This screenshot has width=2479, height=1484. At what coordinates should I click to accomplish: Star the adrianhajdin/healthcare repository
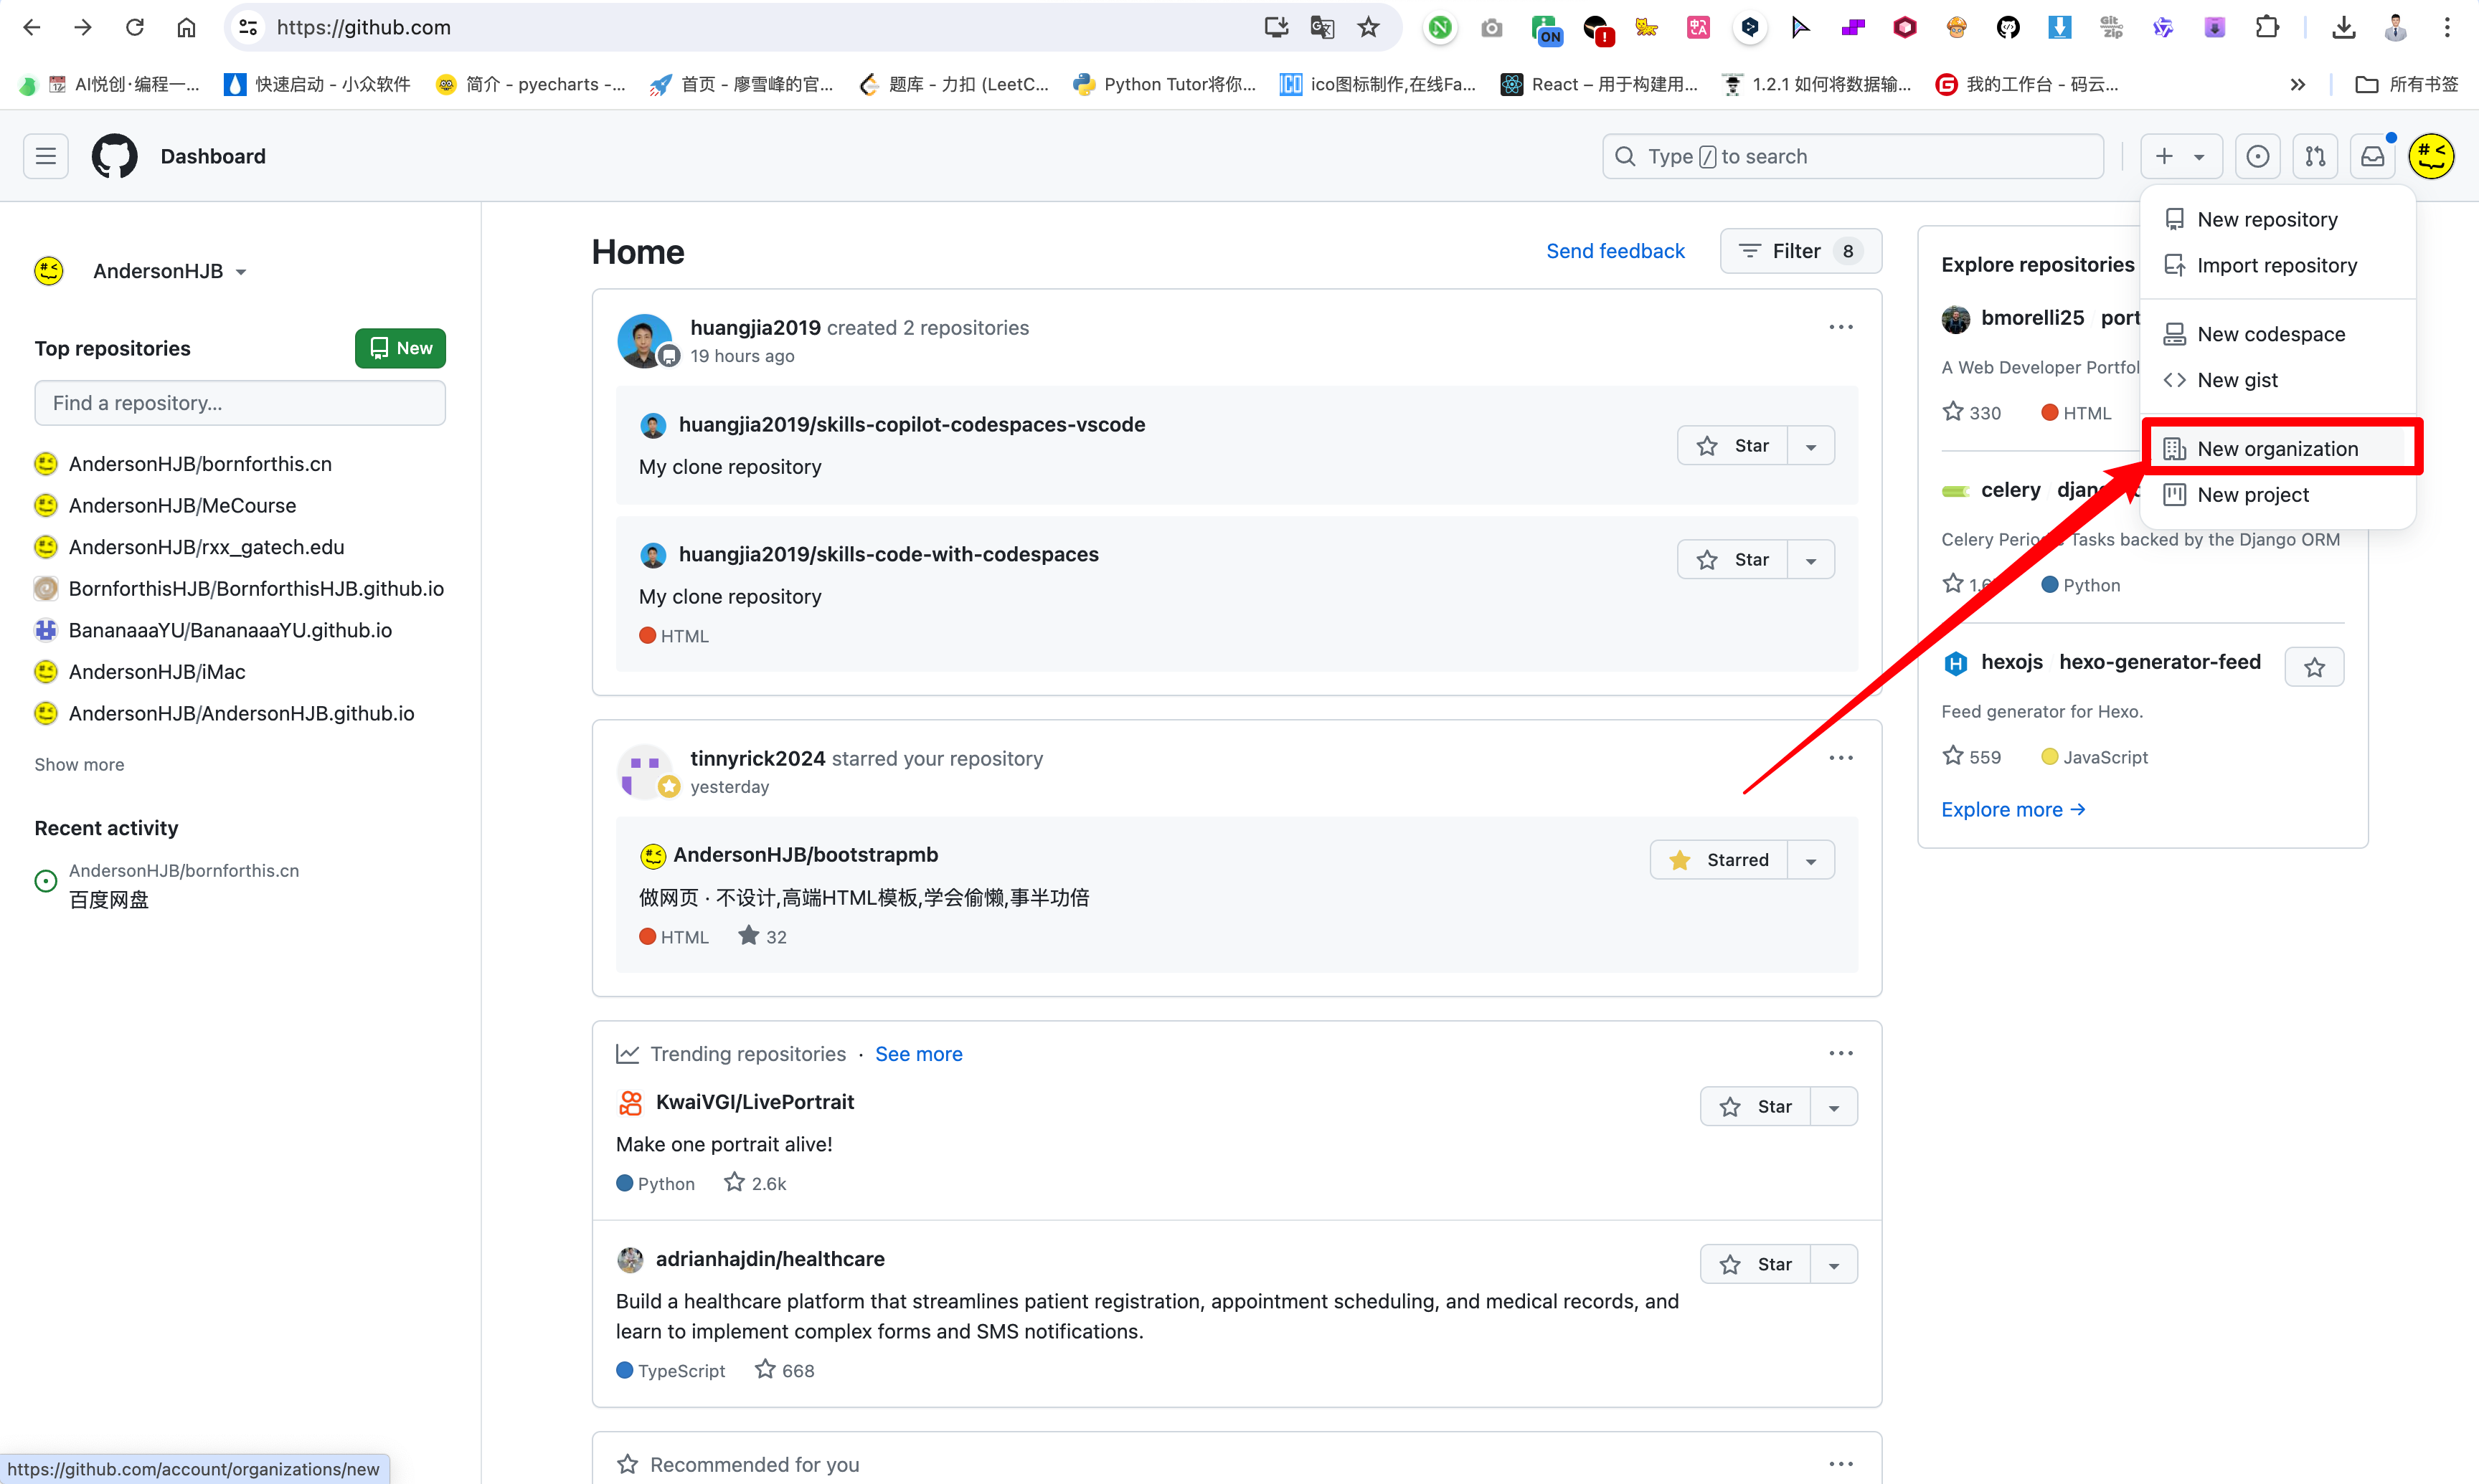[x=1756, y=1264]
